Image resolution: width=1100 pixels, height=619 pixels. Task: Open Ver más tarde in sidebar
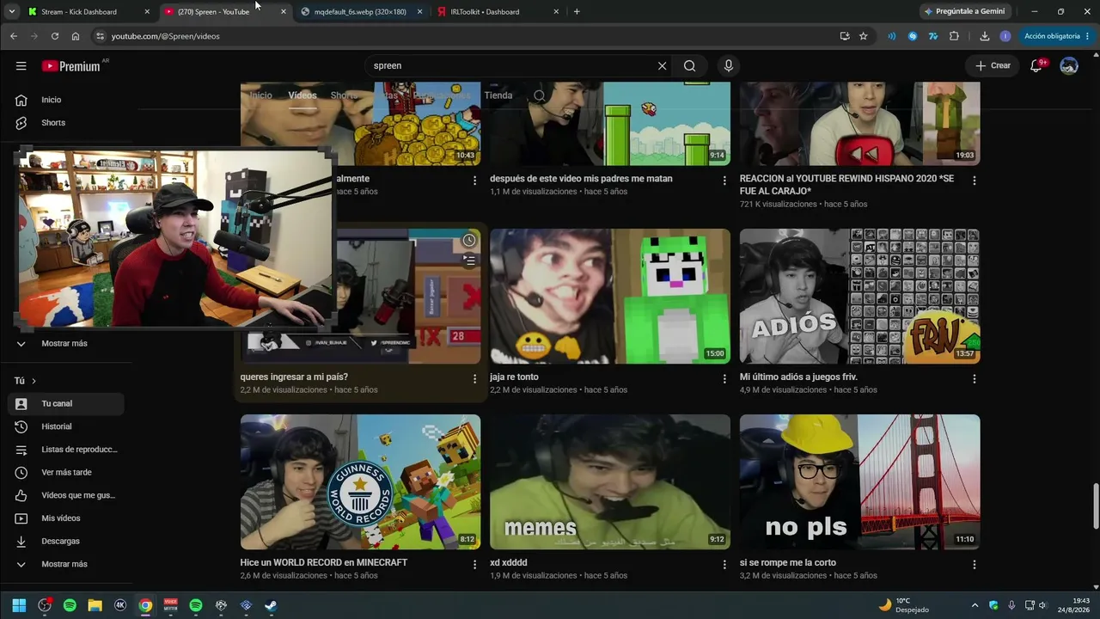coord(66,473)
